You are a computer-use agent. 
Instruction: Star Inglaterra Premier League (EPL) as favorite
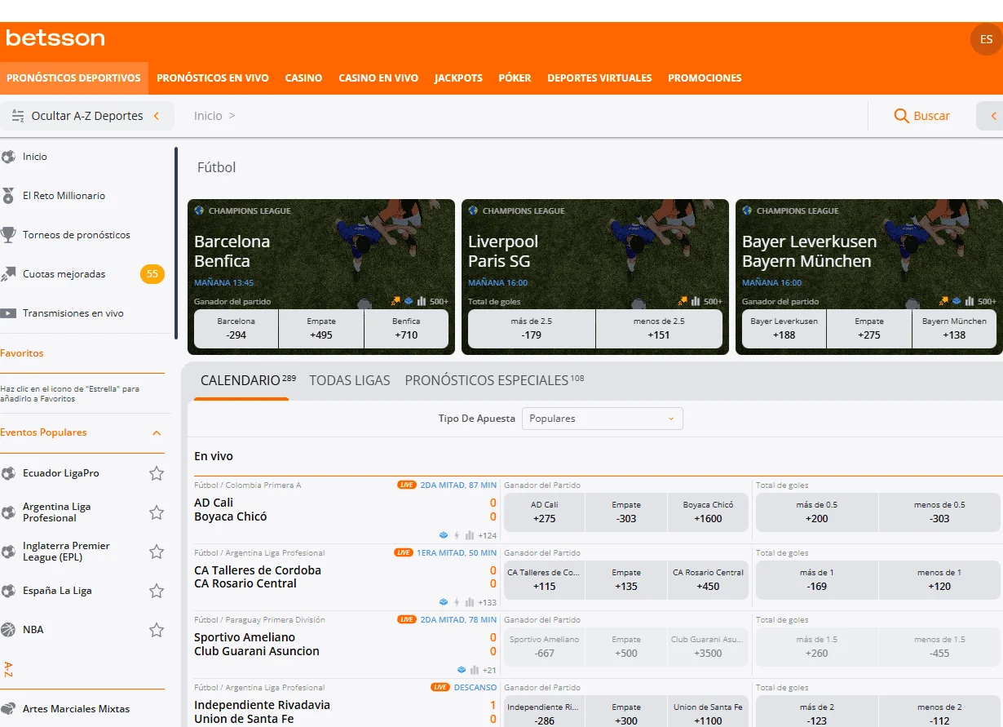(157, 552)
